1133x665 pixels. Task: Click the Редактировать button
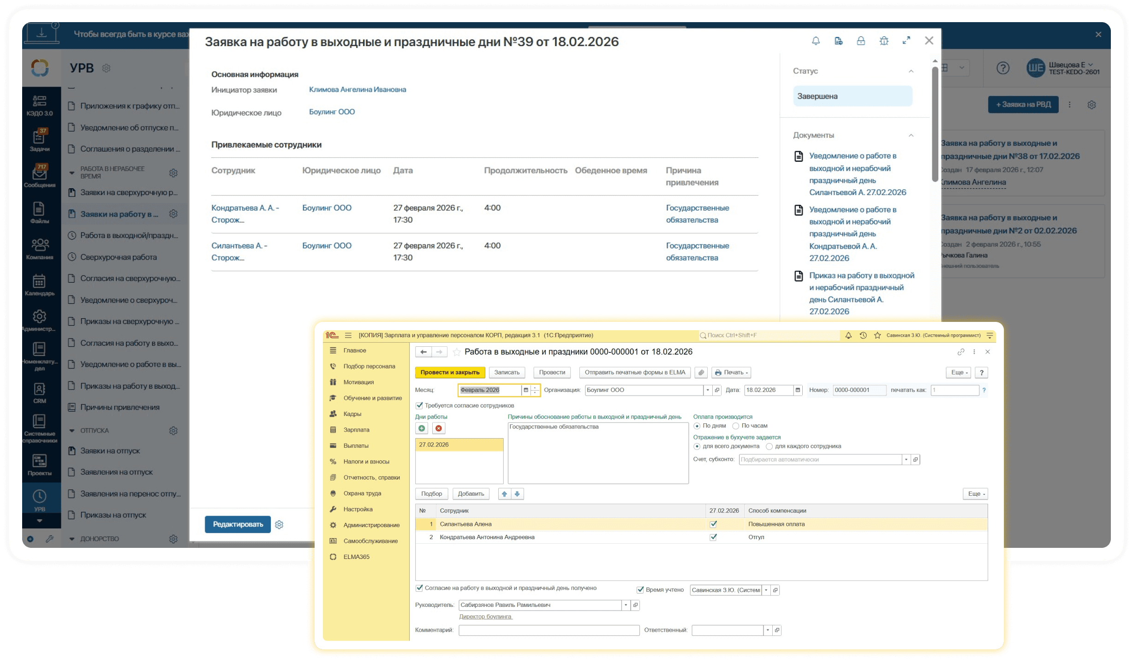click(238, 524)
